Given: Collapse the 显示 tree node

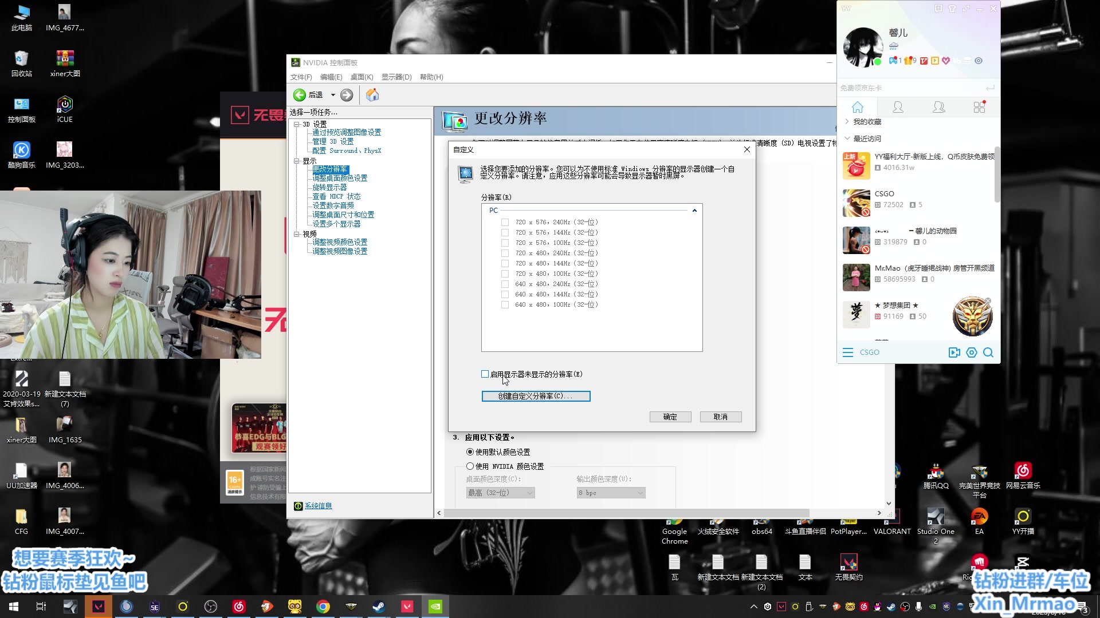Looking at the screenshot, I should tap(297, 161).
